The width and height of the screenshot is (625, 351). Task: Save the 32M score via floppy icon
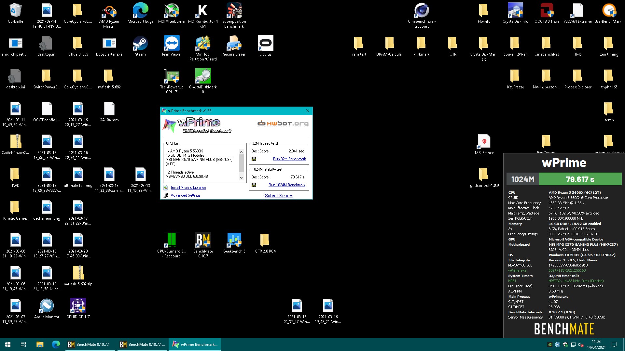254,159
